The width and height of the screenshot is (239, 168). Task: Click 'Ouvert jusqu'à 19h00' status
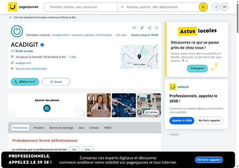tap(145, 35)
